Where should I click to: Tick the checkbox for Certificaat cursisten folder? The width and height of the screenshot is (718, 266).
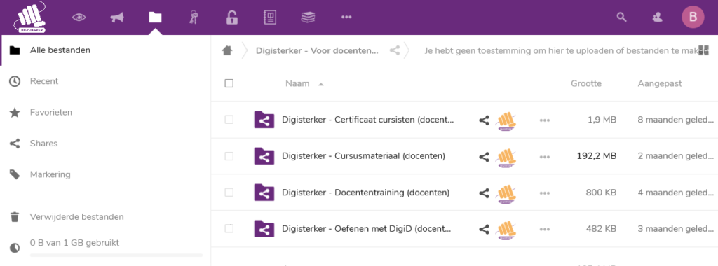(229, 120)
